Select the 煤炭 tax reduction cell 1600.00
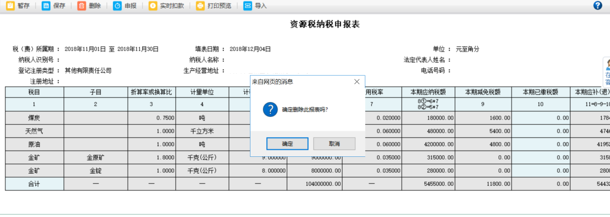 pos(482,118)
